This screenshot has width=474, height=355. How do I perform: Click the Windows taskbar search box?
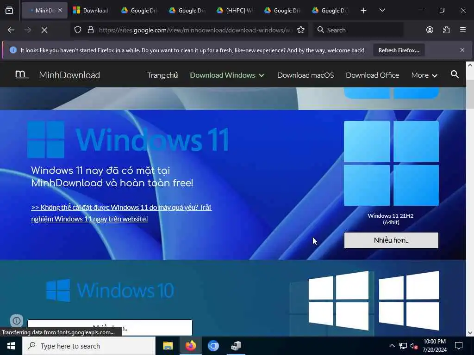tap(89, 346)
